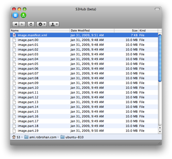
Task: Click the date of image.part.00
Action: [x=87, y=40]
